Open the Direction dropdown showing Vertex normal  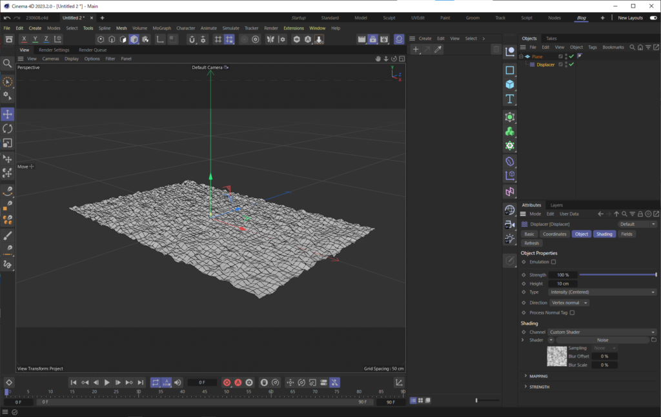point(569,302)
